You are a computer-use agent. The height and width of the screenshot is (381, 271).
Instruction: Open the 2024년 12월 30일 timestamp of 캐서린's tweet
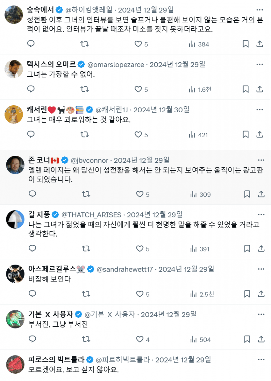(161, 110)
